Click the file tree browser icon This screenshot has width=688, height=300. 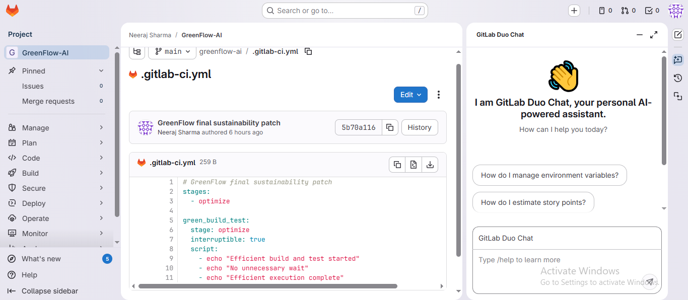coord(137,51)
